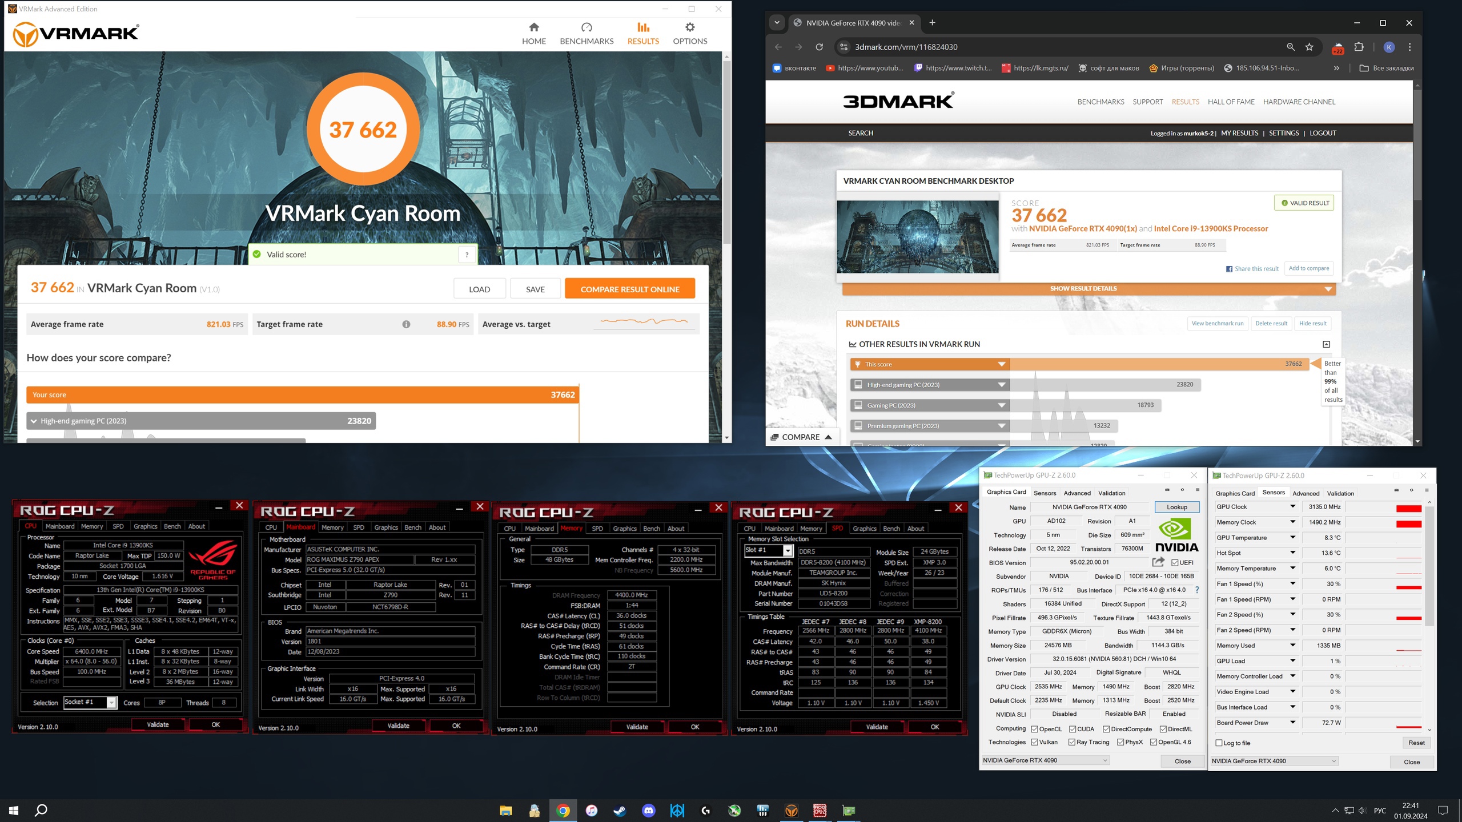Click the Bus Interface question mark in GPU-Z
This screenshot has height=822, width=1462.
coord(1197,590)
